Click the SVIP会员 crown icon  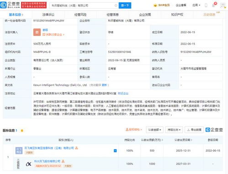click(x=155, y=5)
